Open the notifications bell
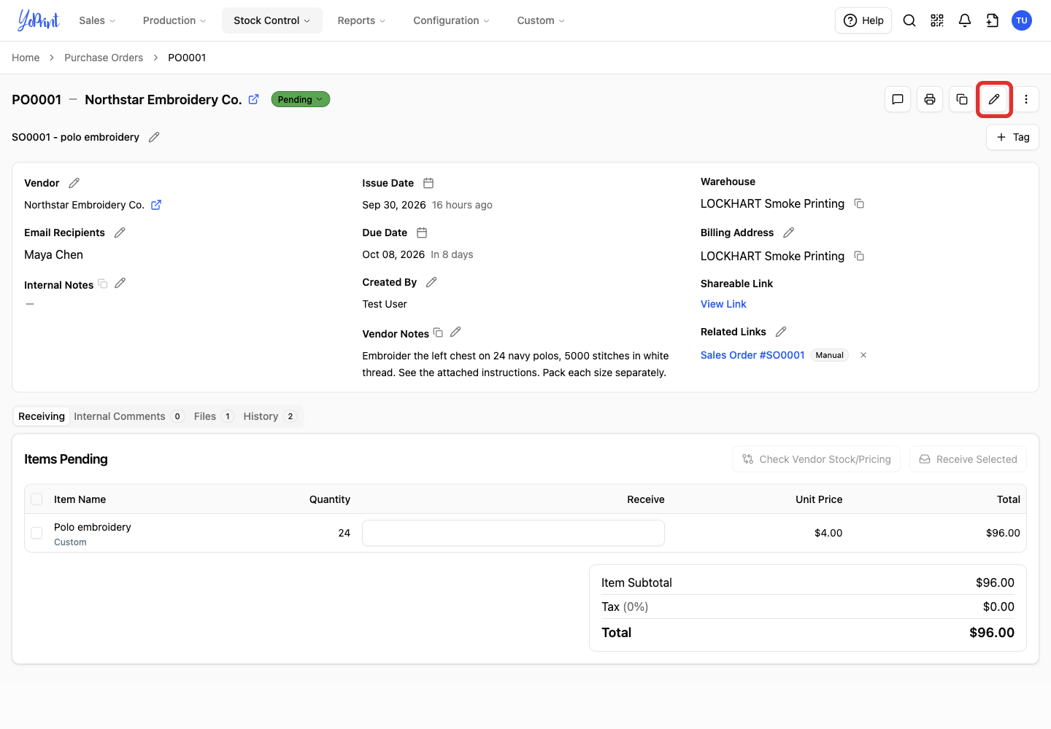This screenshot has height=729, width=1051. 965,20
